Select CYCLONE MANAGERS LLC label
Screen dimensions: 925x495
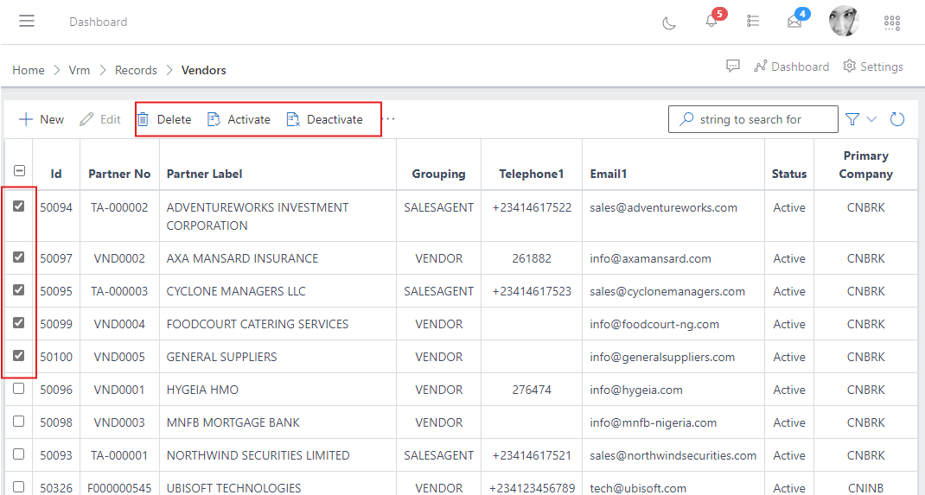[x=236, y=291]
